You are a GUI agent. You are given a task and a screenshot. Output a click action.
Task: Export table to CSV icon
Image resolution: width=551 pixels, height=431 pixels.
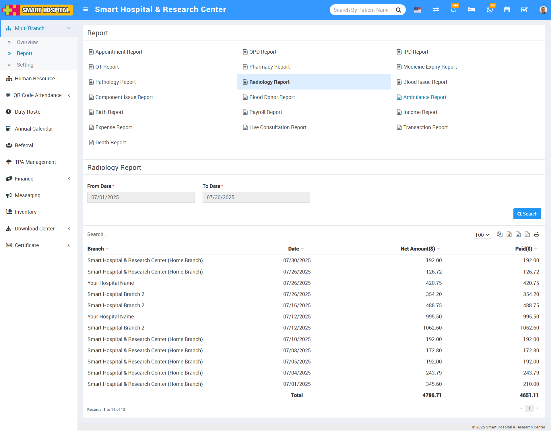tap(518, 234)
